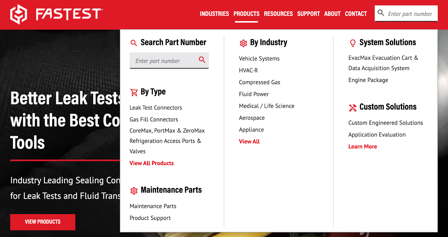Click the Search Part Number heading

tap(173, 42)
